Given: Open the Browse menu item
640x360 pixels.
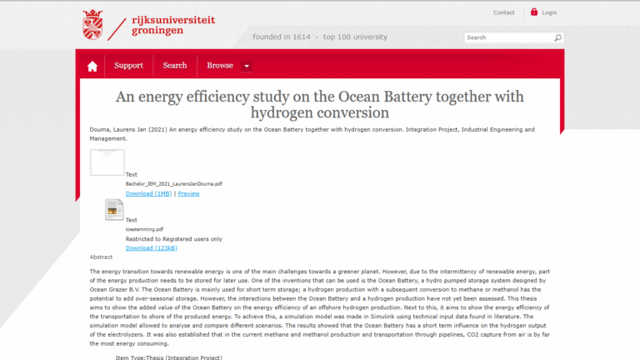Looking at the screenshot, I should 220,66.
